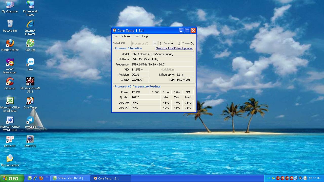Open the Tools menu in Core Temp
The image size is (324, 182).
(136, 36)
